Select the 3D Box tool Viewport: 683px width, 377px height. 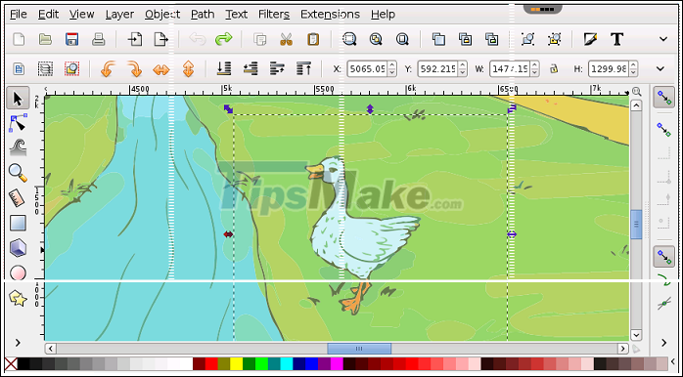pyautogui.click(x=18, y=248)
